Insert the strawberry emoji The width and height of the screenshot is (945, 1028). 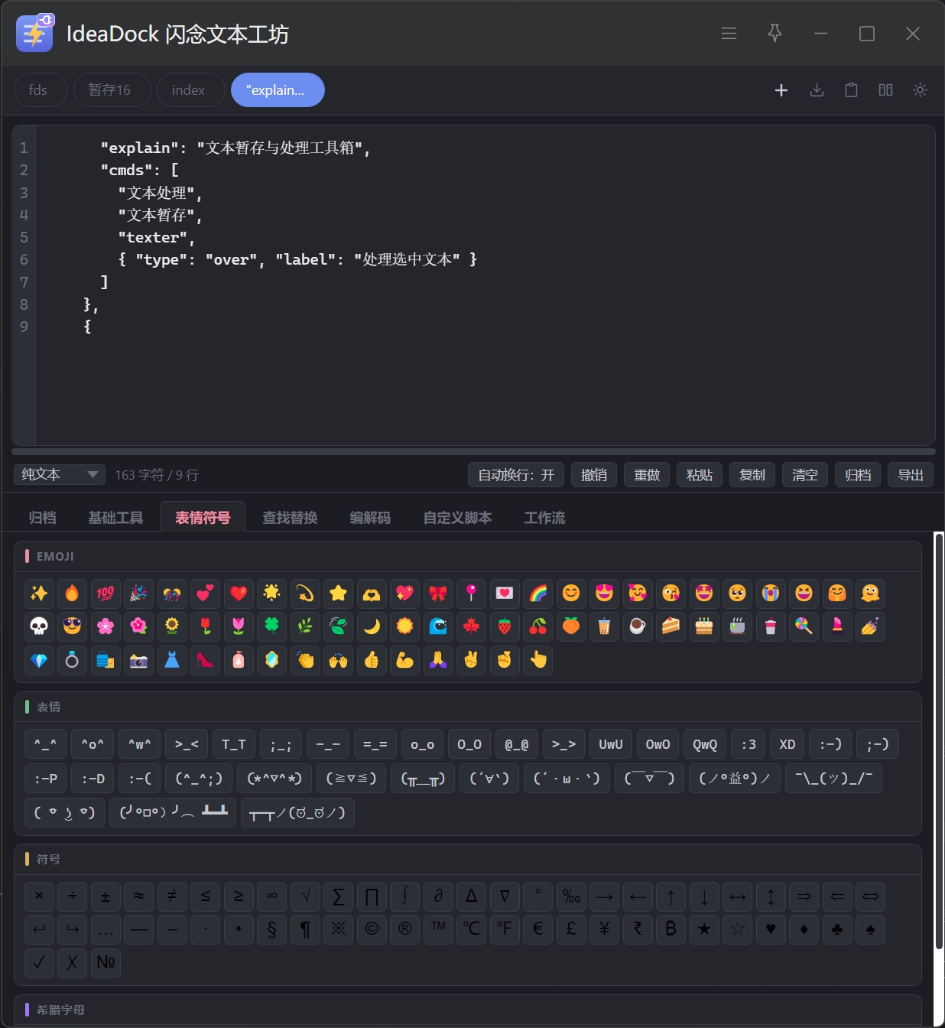[x=505, y=626]
